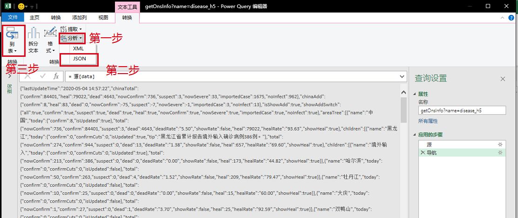Select the 文本工具 contextual tab header

click(127, 6)
